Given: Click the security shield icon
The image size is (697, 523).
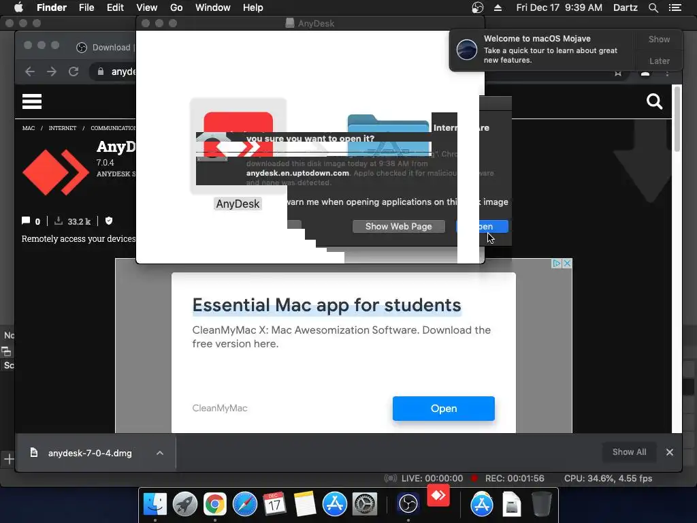Looking at the screenshot, I should [x=109, y=221].
